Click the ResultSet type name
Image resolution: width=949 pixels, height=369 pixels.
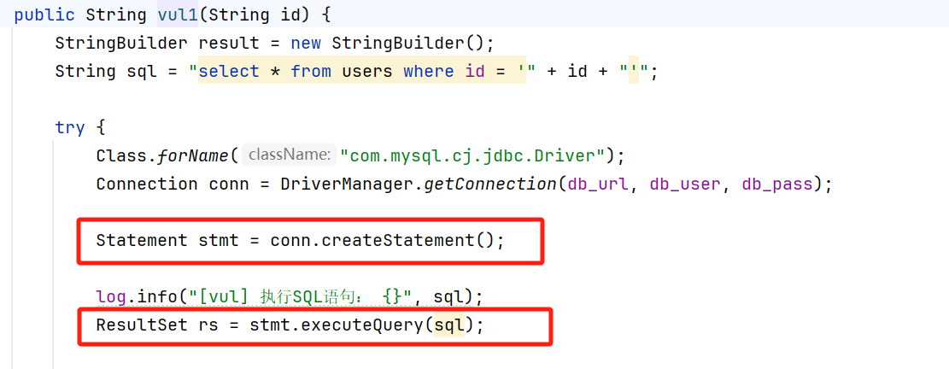[142, 325]
